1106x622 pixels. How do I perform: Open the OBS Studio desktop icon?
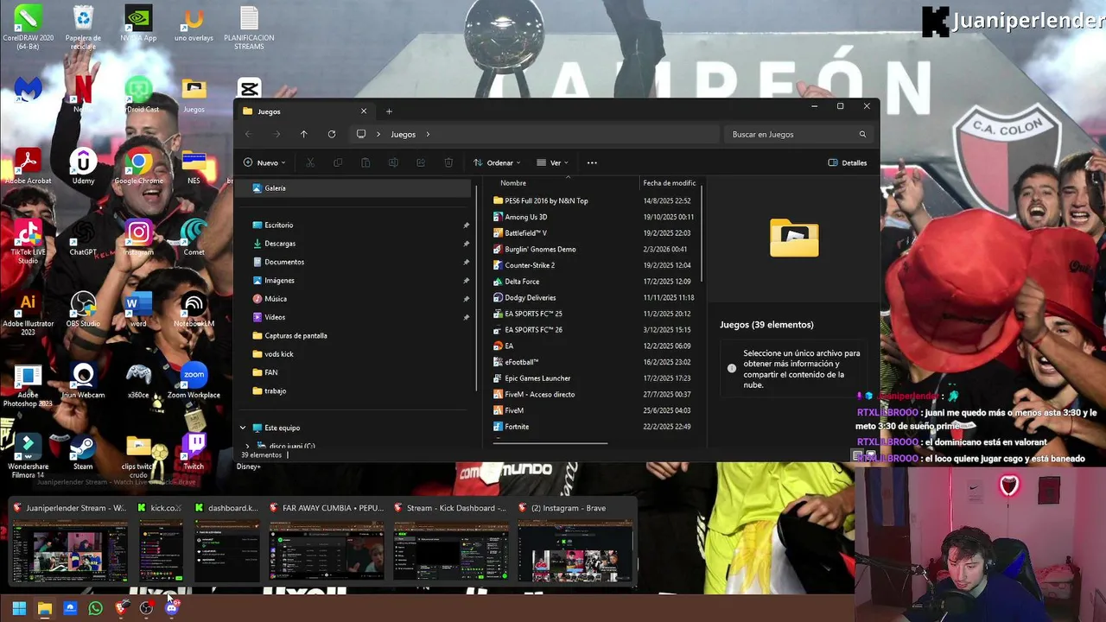(83, 310)
